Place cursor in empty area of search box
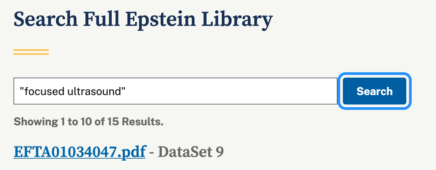Image resolution: width=436 pixels, height=170 pixels. 236,91
